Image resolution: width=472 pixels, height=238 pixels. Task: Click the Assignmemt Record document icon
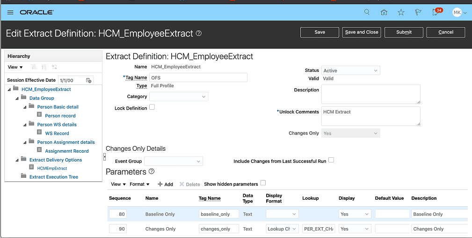pos(39,149)
